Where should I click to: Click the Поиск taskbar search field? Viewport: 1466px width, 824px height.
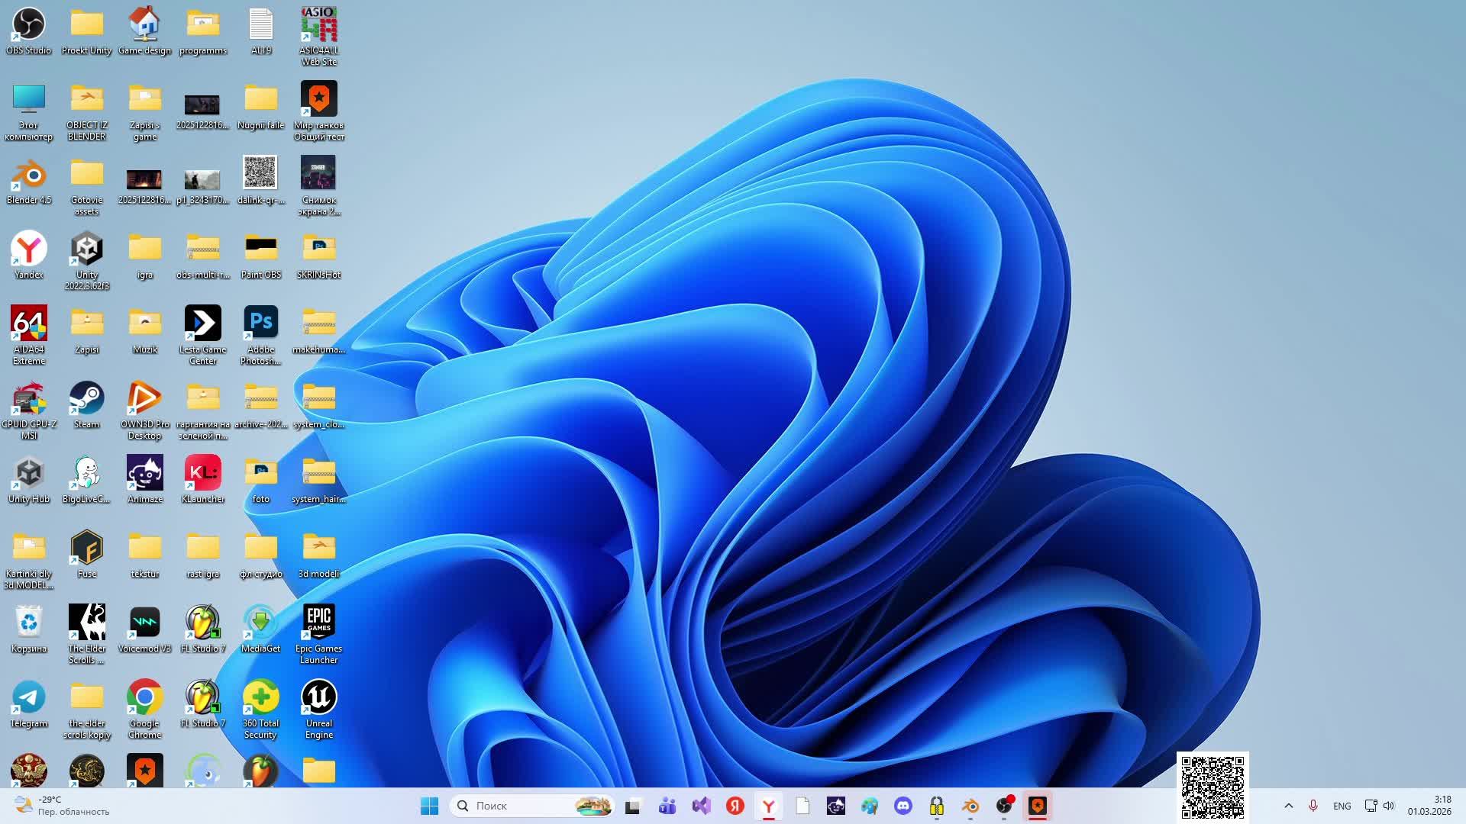click(519, 806)
